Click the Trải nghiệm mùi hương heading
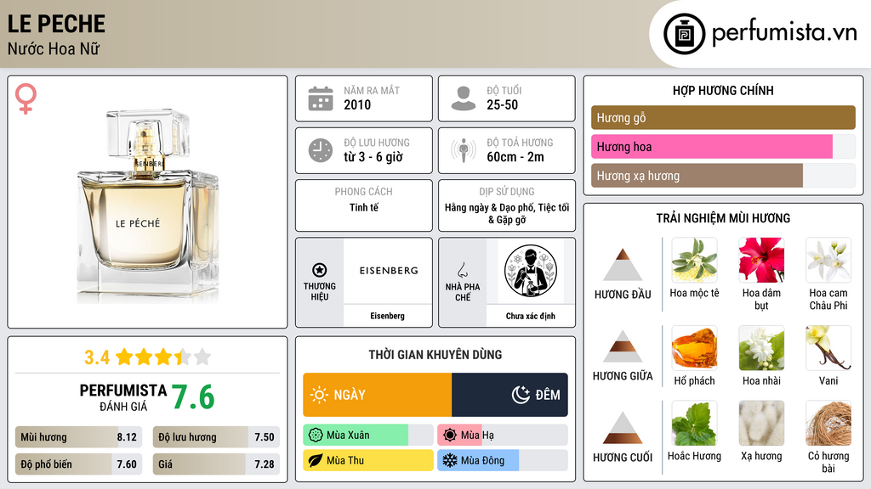871x489 pixels. pos(723,218)
